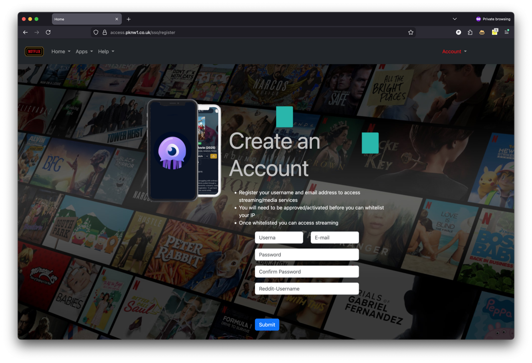Click the yellow note extension icon
The image size is (532, 363).
pyautogui.click(x=495, y=32)
